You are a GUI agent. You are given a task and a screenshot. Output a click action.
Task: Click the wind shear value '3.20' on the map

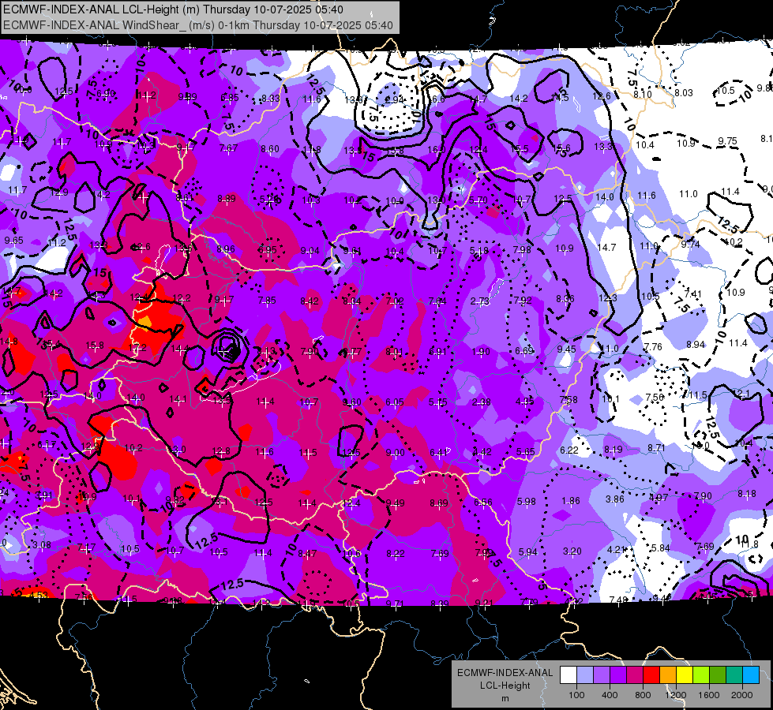pyautogui.click(x=572, y=551)
